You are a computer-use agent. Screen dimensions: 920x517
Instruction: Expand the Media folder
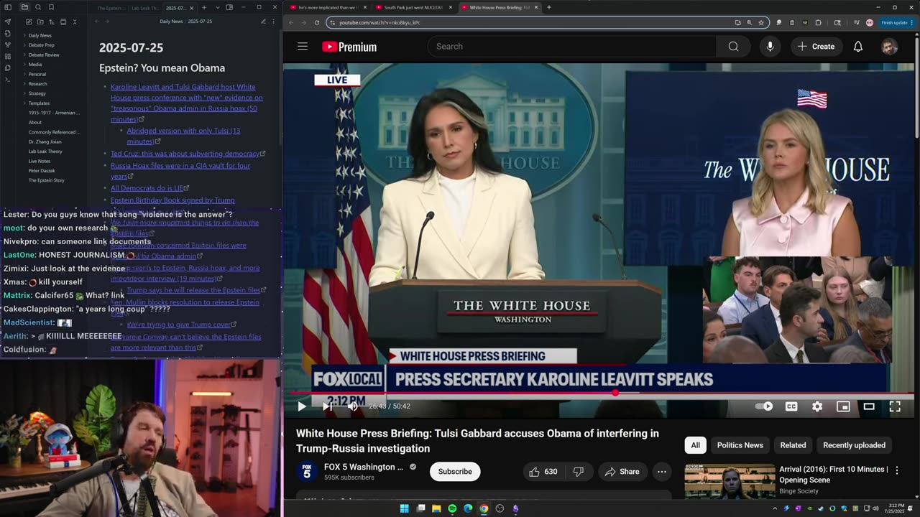click(x=34, y=65)
